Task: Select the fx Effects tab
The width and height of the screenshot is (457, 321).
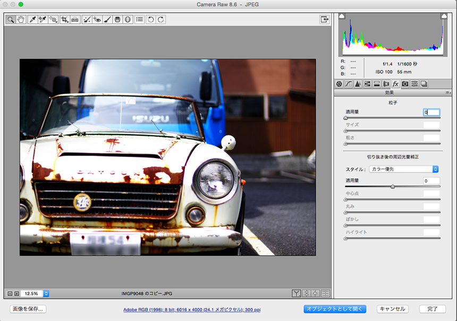Action: point(395,84)
